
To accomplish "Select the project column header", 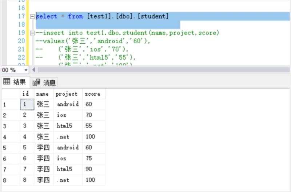I will (x=68, y=94).
